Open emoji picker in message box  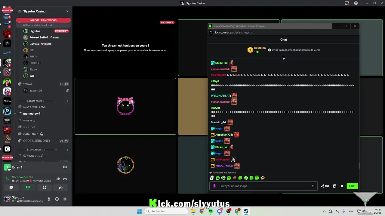coord(313,186)
